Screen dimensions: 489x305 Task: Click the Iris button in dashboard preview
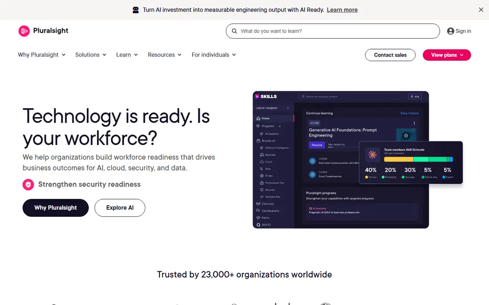click(415, 96)
